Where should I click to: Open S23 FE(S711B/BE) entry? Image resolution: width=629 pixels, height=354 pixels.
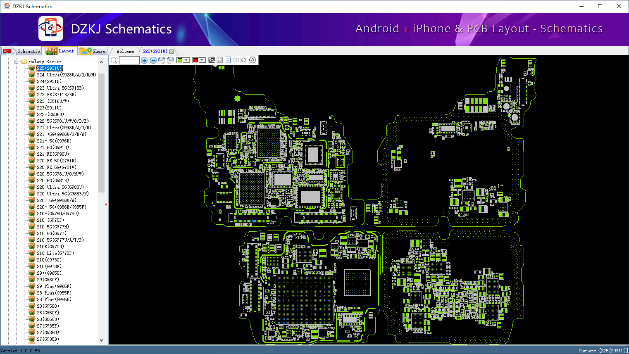(x=57, y=95)
